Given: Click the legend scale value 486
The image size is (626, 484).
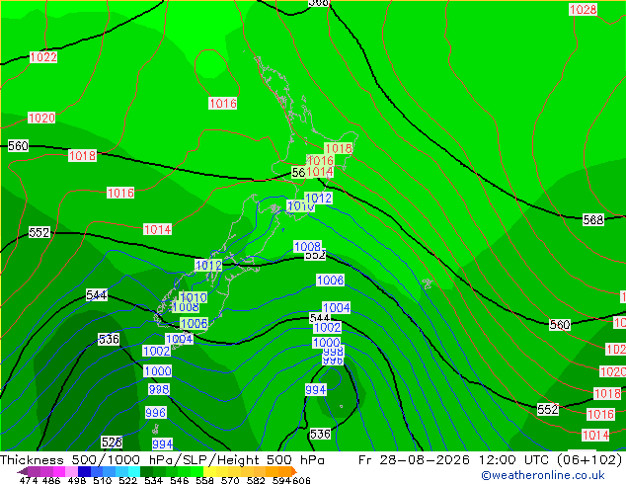Looking at the screenshot, I should point(51,480).
